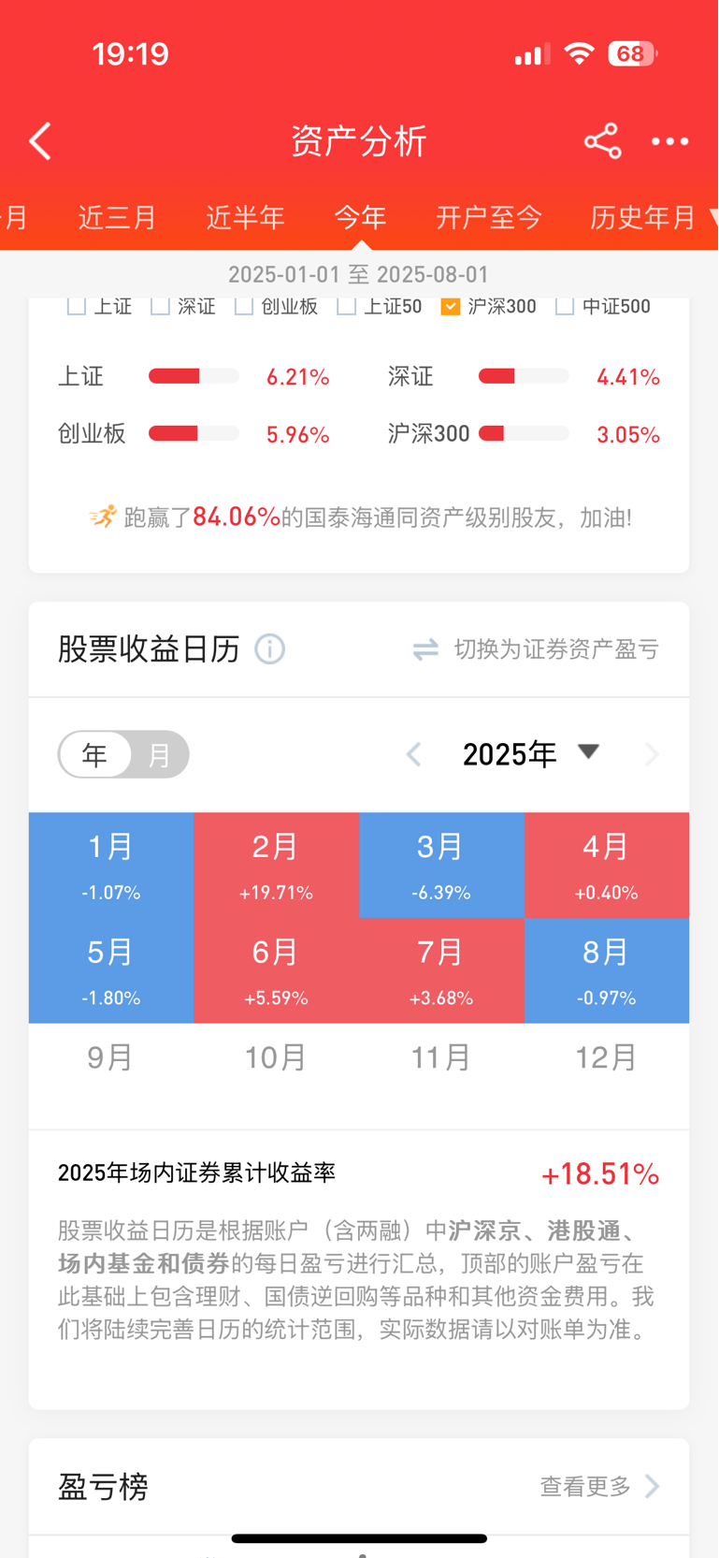Tap the running figure icon
The width and height of the screenshot is (719, 1558).
pos(103,517)
